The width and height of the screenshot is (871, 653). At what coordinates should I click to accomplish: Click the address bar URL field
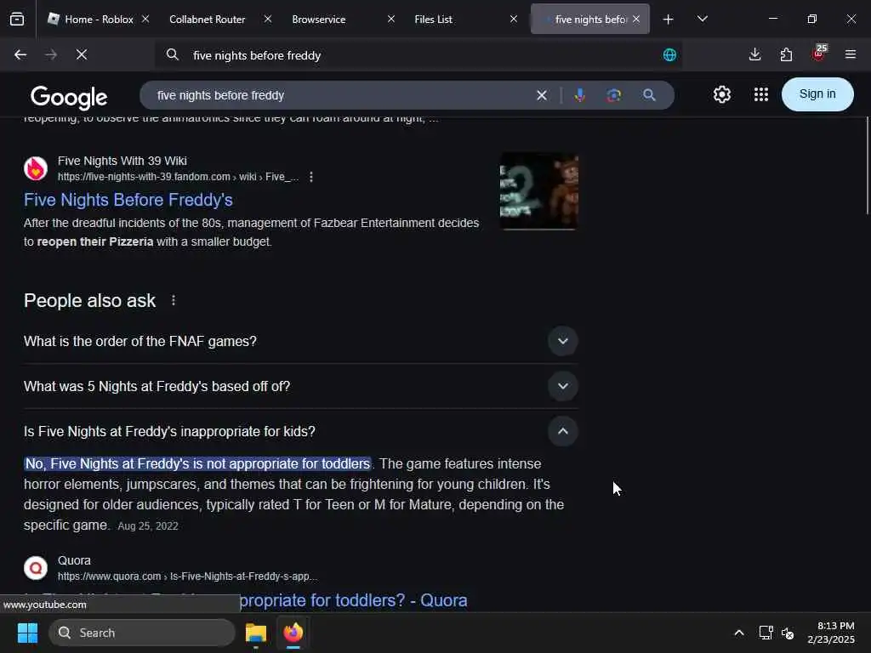click(418, 55)
